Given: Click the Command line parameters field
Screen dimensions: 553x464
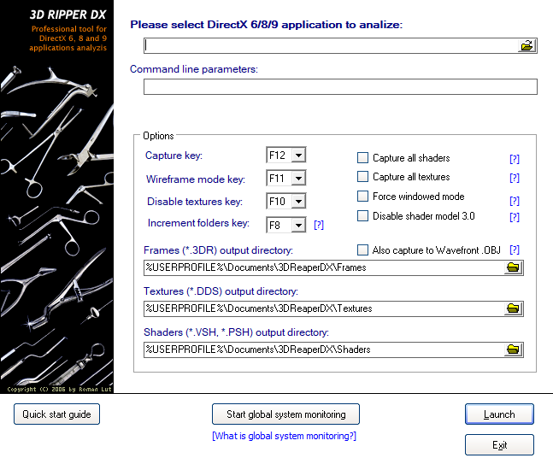Looking at the screenshot, I should click(x=339, y=86).
